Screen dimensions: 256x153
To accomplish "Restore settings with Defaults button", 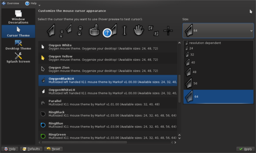I will (x=31, y=149).
